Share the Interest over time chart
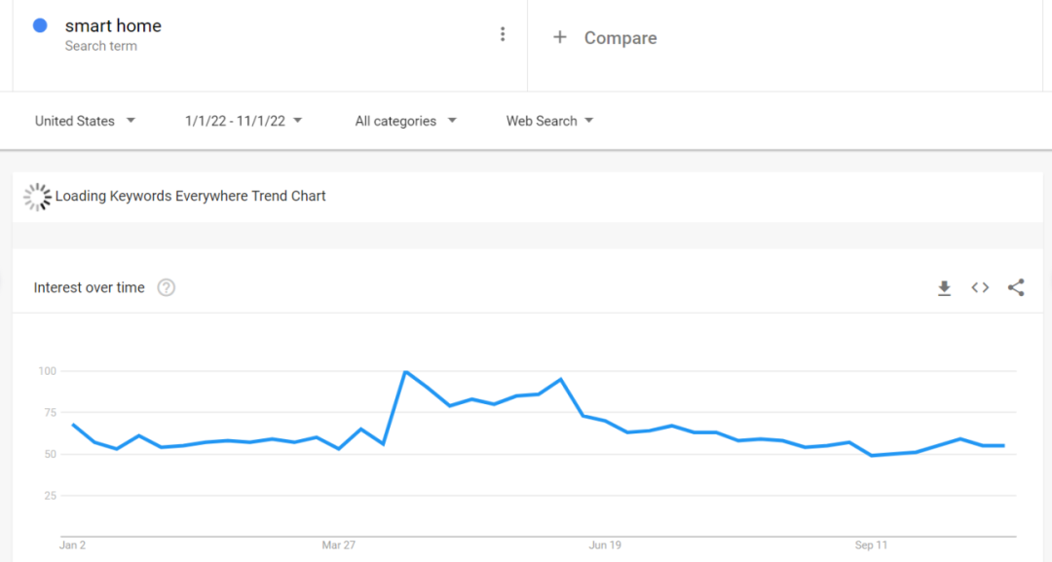This screenshot has width=1052, height=562. pos(1016,287)
